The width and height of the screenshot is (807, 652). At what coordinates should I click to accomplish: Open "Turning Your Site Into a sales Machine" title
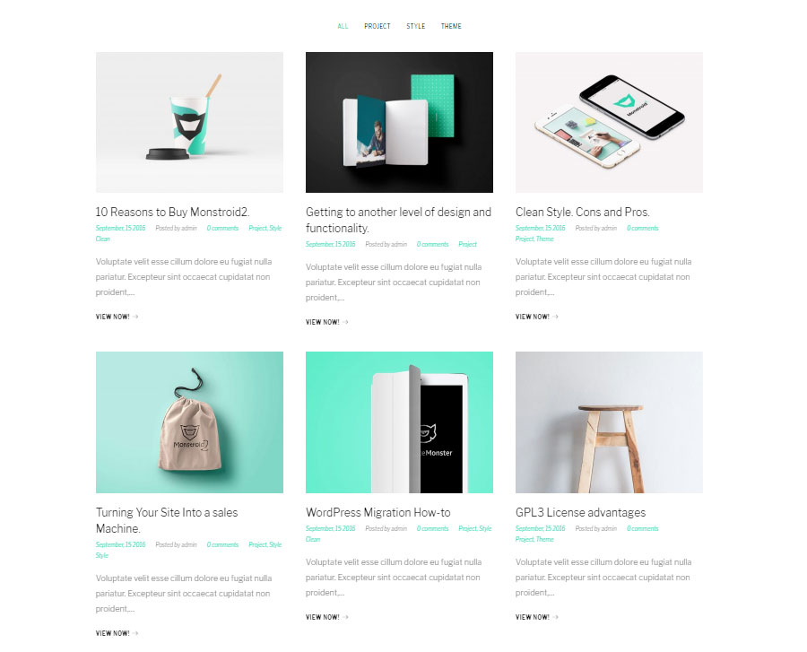[167, 520]
